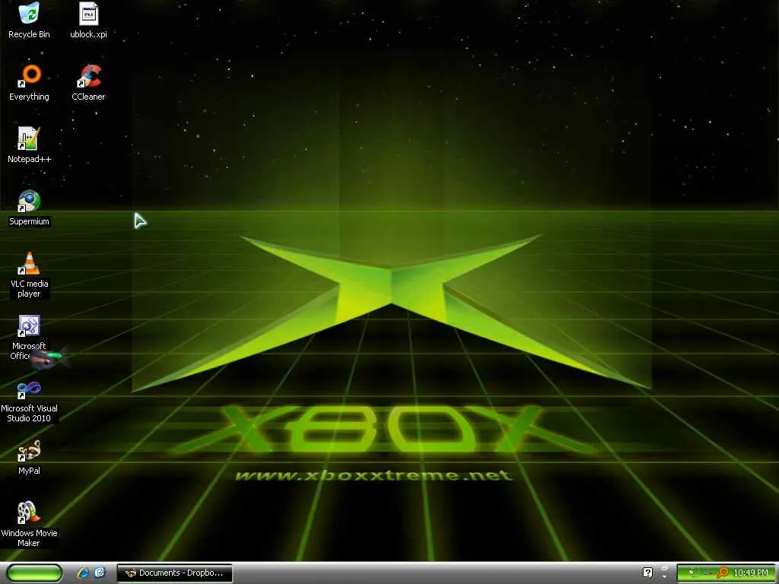Switch to Documents - Dropbox taskbar window
This screenshot has width=779, height=584.
click(x=174, y=573)
